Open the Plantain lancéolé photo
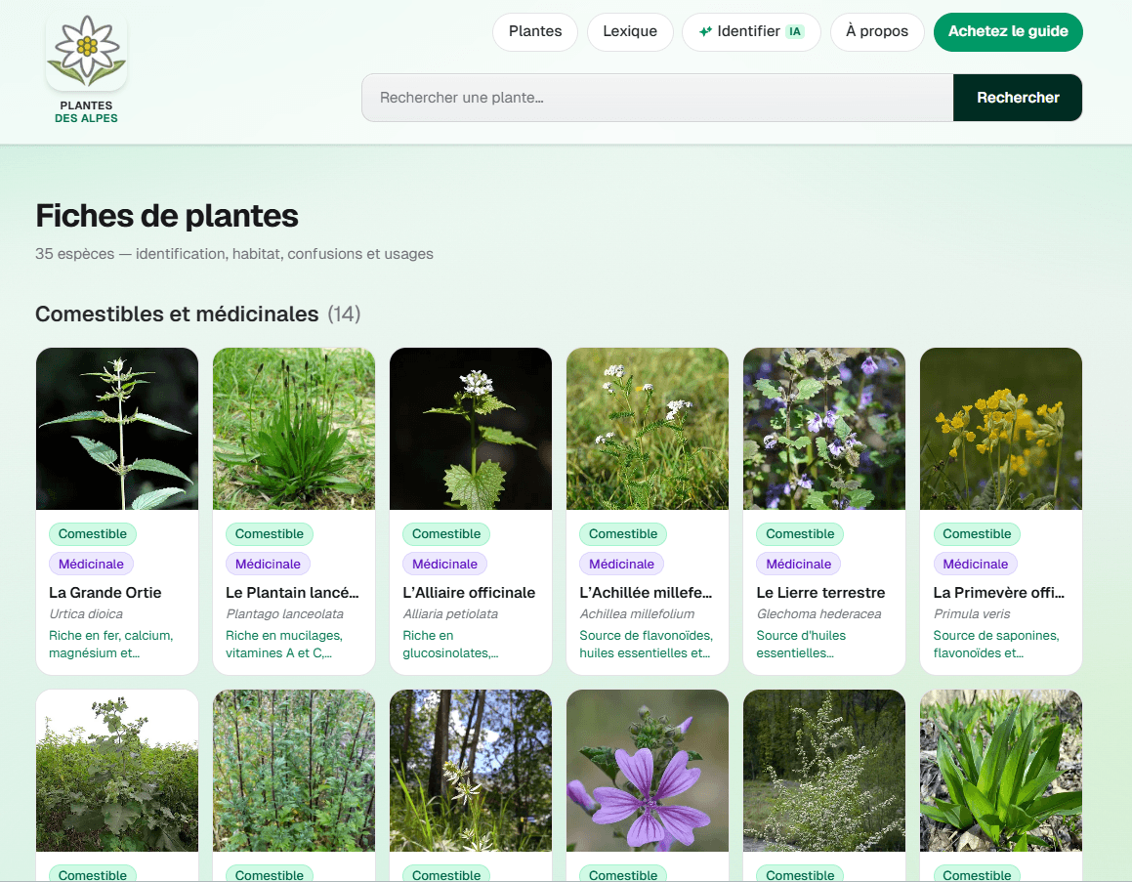 294,429
